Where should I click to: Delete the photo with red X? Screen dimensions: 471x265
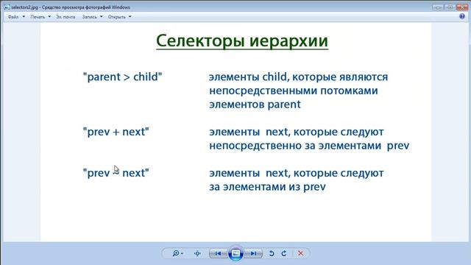(x=300, y=253)
